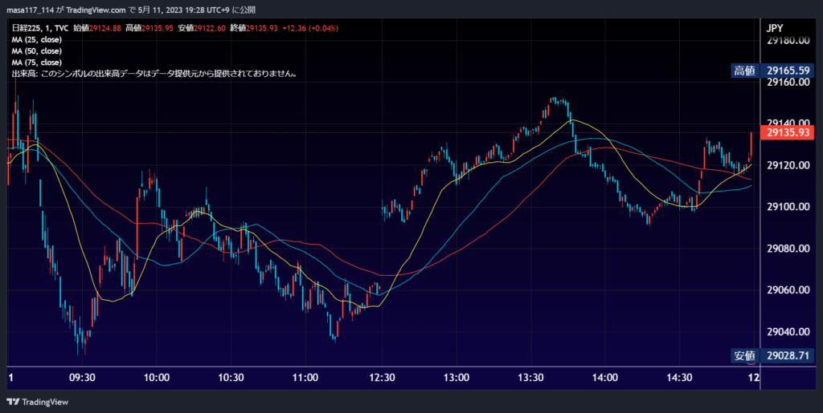Click the 29100.00 price axis value
The height and width of the screenshot is (413, 823).
[x=787, y=207]
